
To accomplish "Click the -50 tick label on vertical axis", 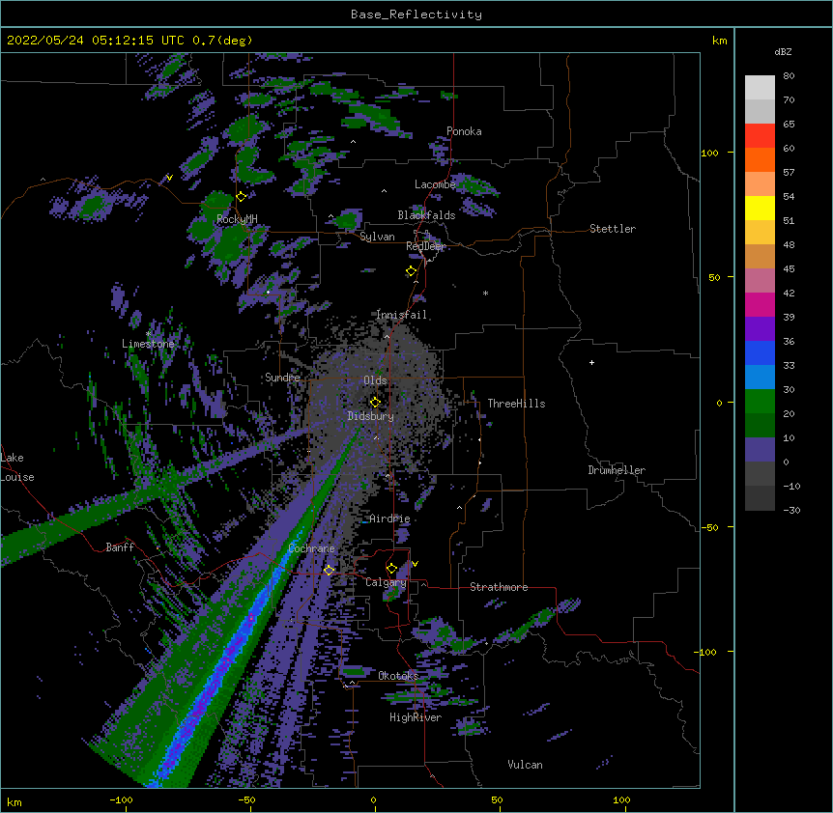I will [709, 527].
